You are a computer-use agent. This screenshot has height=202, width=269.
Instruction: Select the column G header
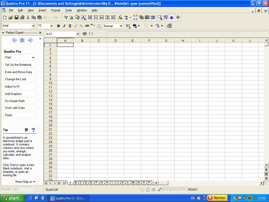(166, 41)
